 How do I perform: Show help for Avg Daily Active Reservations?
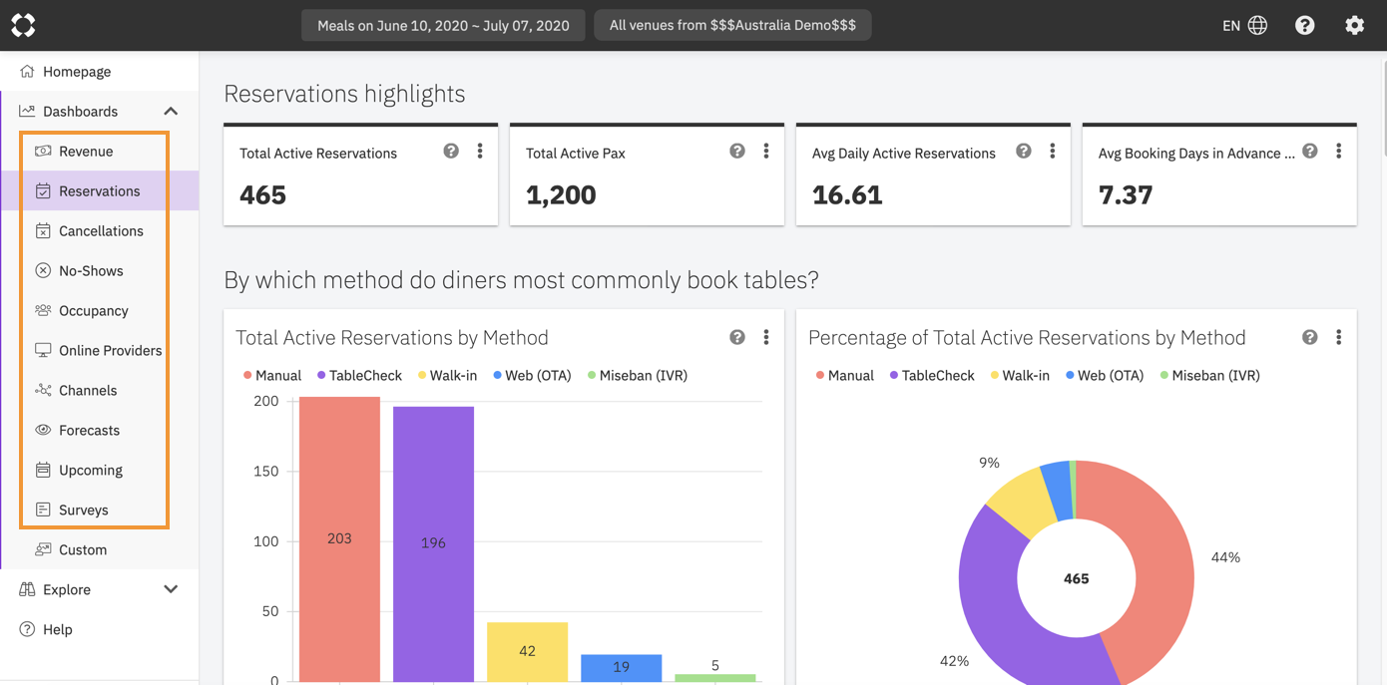(x=1023, y=151)
